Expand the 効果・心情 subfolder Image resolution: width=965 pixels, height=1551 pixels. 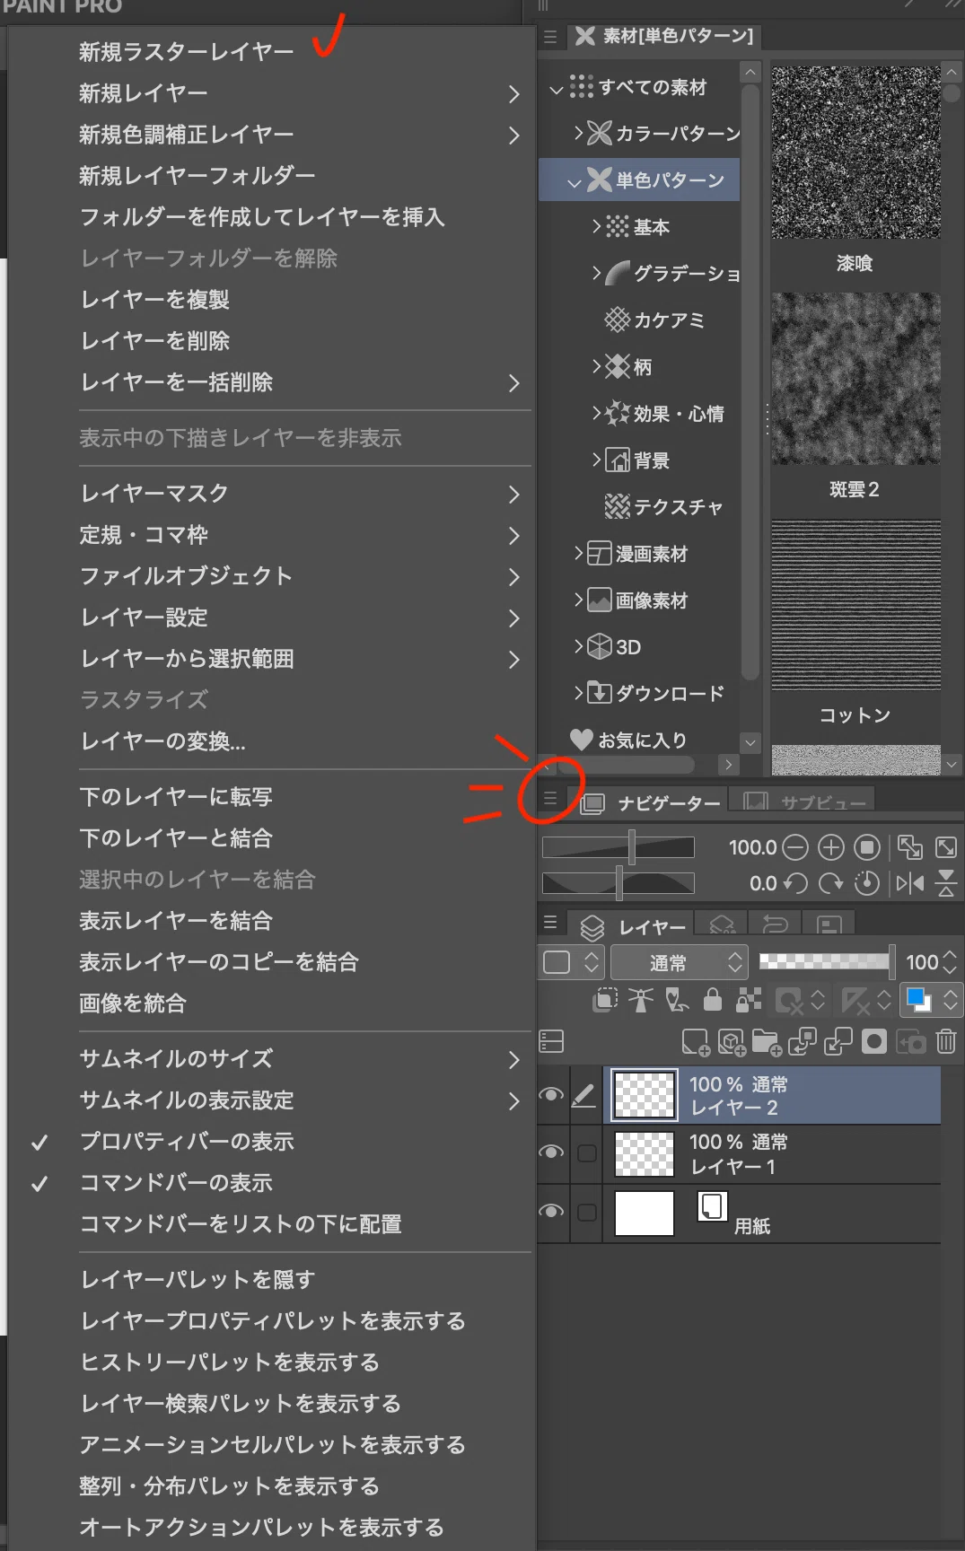click(597, 413)
